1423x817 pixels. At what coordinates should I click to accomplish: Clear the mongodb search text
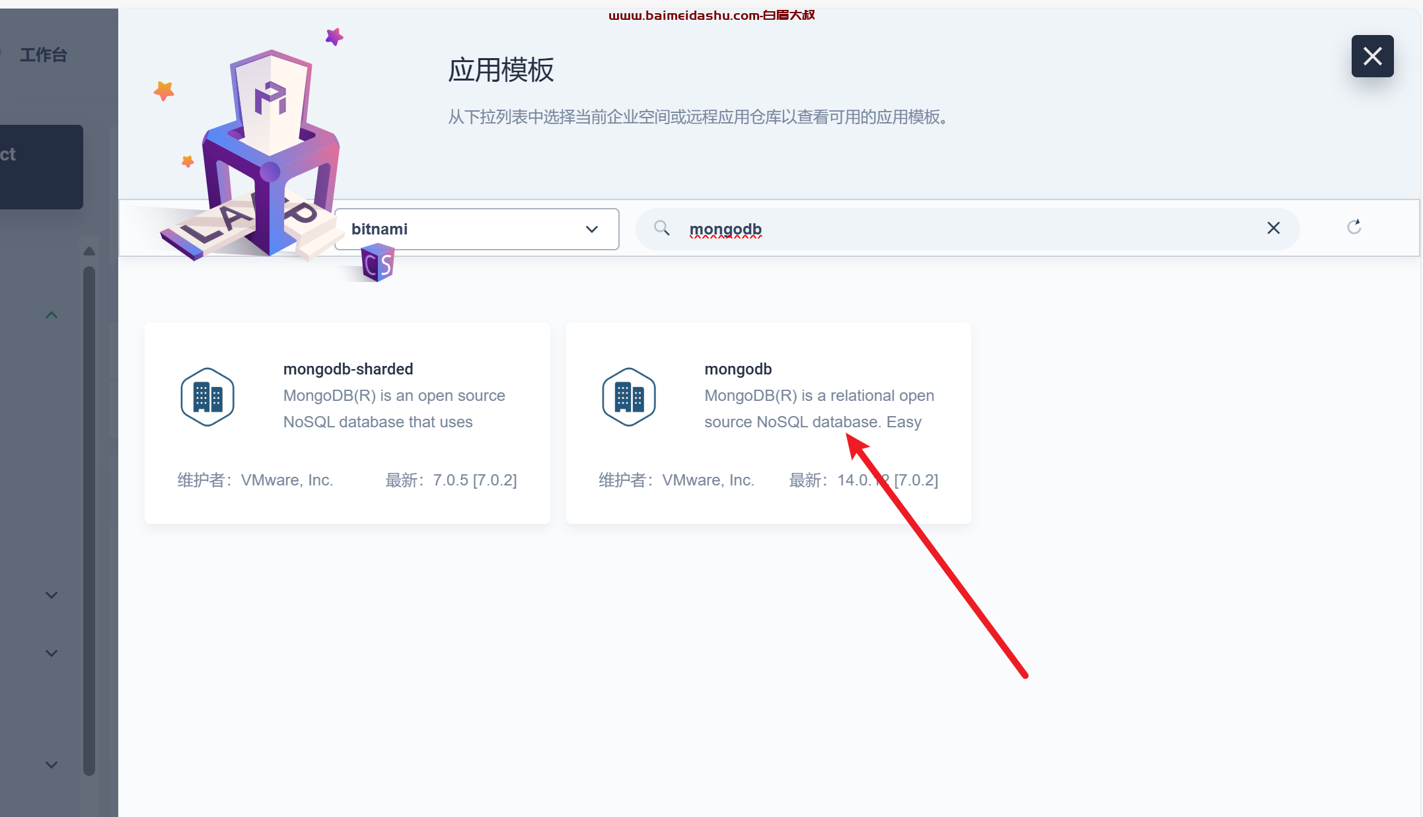[x=1273, y=229]
